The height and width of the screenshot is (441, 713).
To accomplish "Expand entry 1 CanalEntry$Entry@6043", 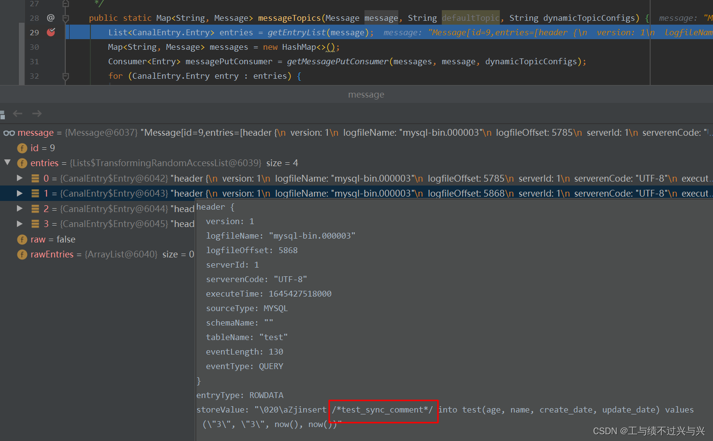I will (x=20, y=193).
